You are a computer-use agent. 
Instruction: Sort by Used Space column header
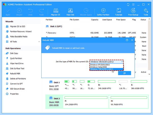[107, 20]
